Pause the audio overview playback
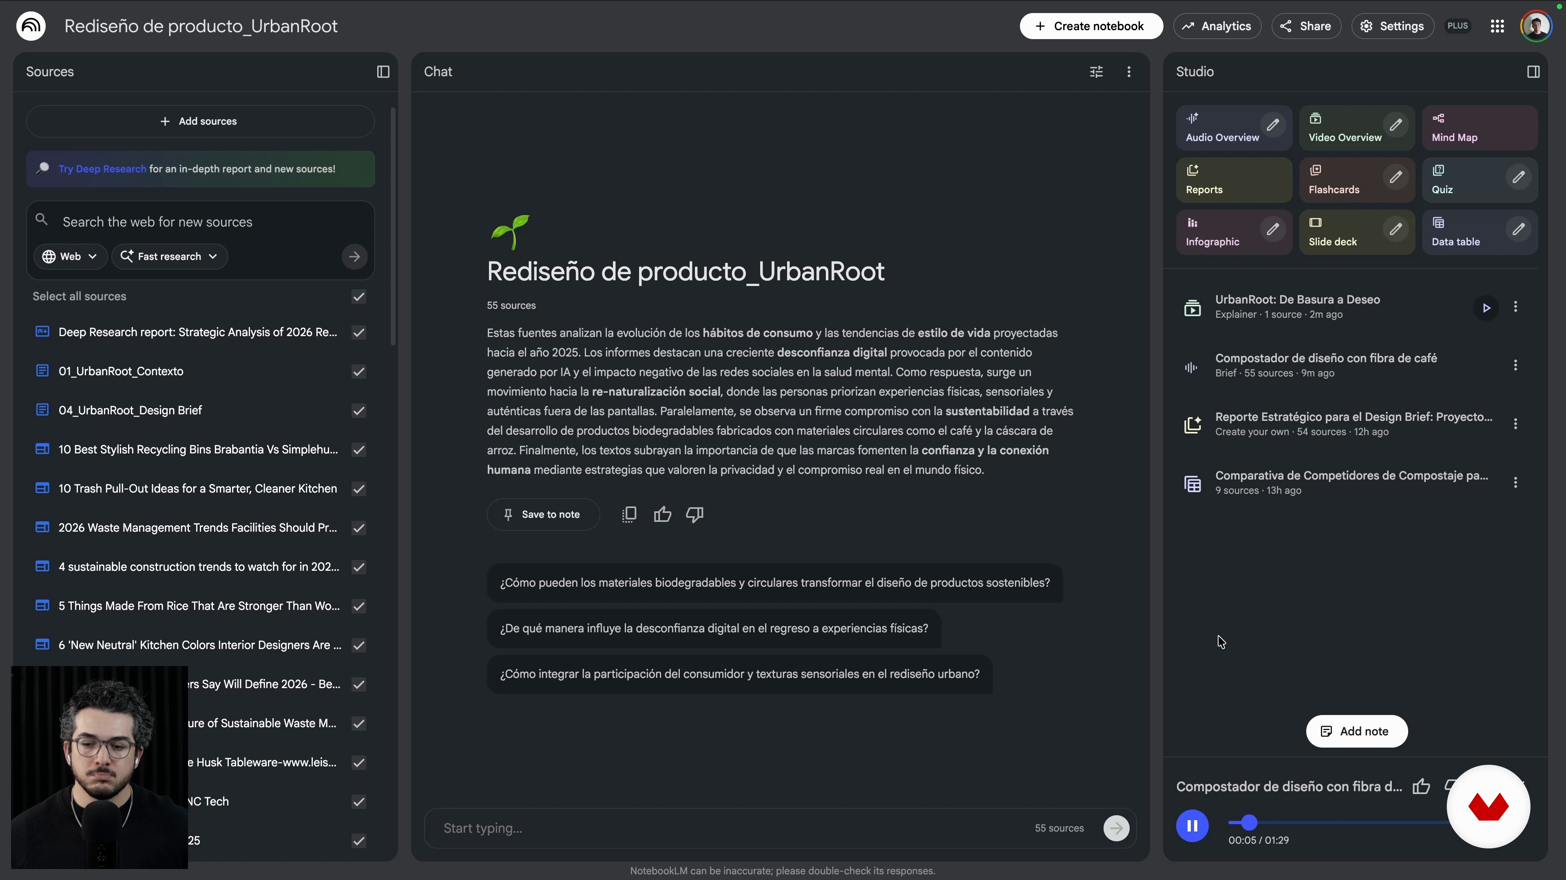This screenshot has height=880, width=1566. [1192, 826]
